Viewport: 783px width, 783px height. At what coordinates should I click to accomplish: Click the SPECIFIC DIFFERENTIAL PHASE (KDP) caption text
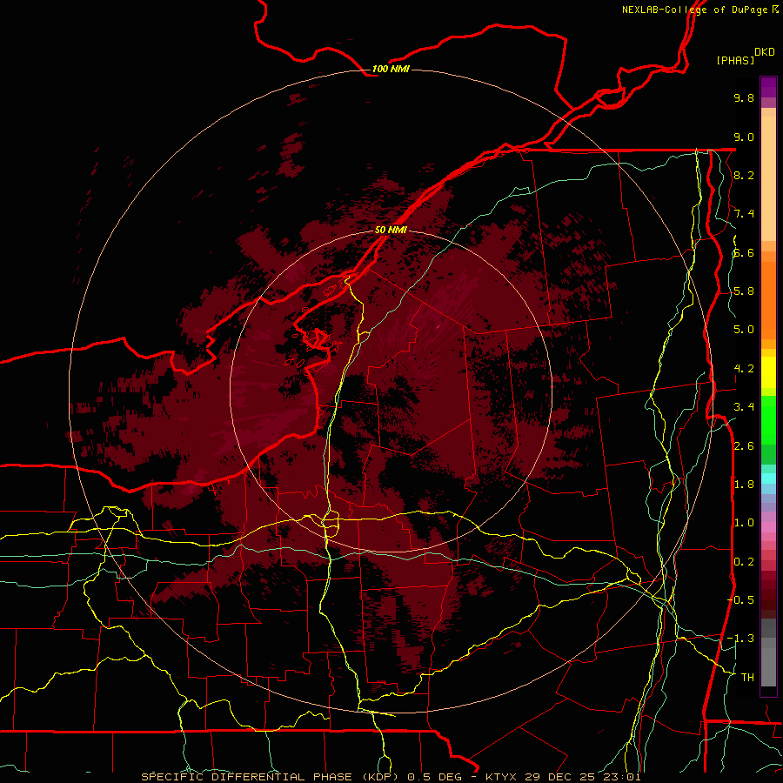(x=271, y=777)
